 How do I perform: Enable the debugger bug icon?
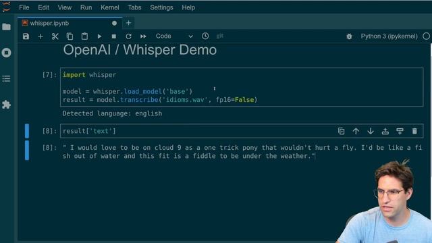350,36
